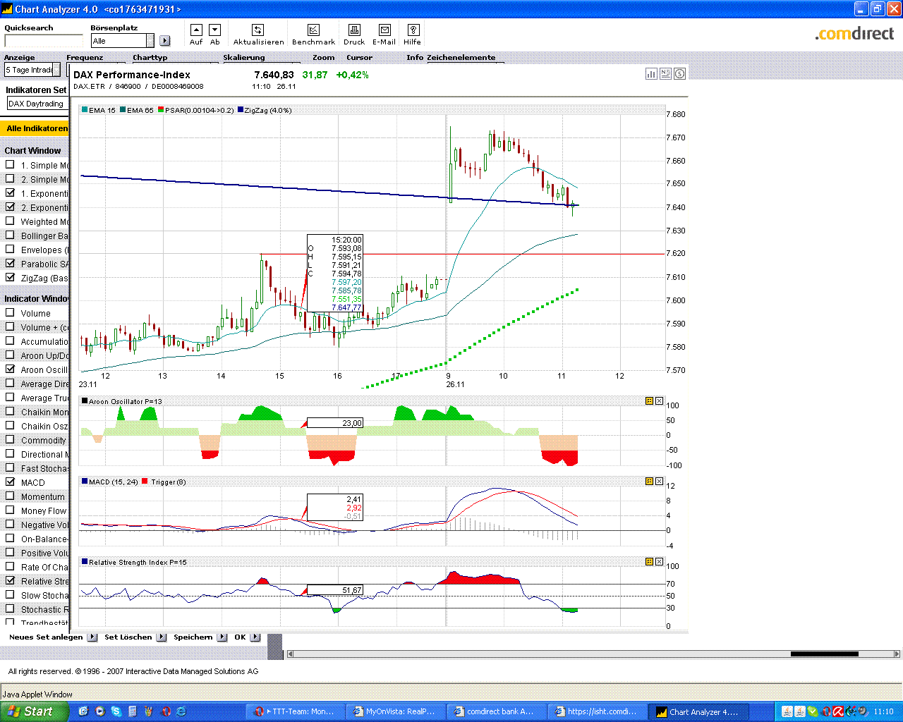Open the Börsenplatz dropdown showing Alle
Screen dimensions: 903x722
click(x=122, y=41)
